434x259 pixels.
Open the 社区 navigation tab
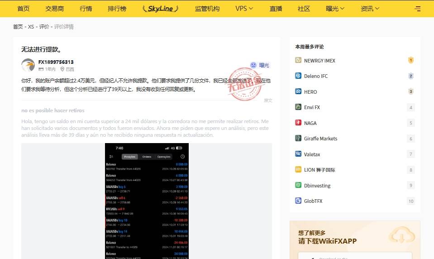click(304, 9)
